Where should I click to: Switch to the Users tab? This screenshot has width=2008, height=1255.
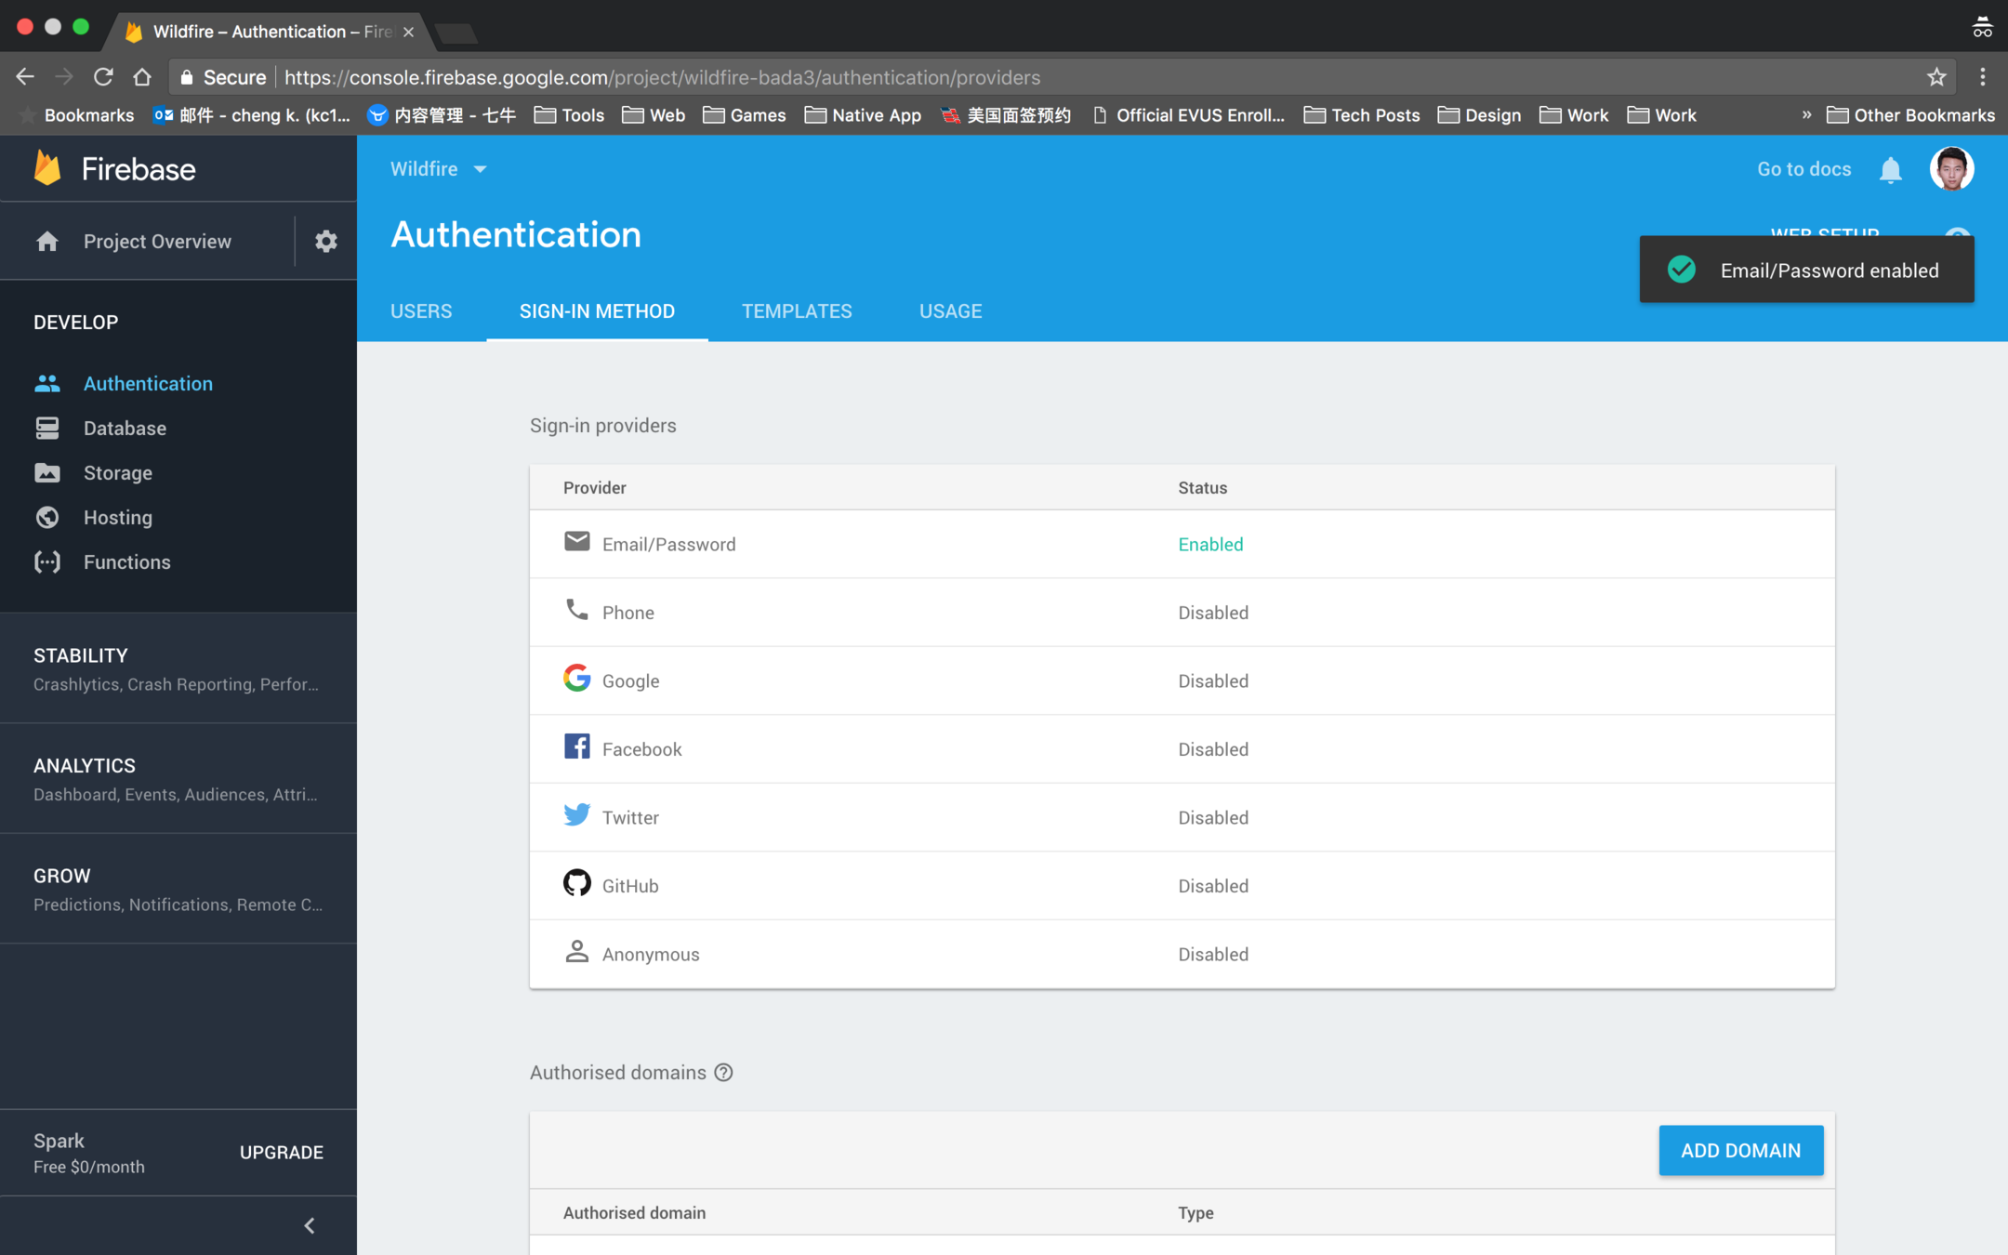click(421, 311)
